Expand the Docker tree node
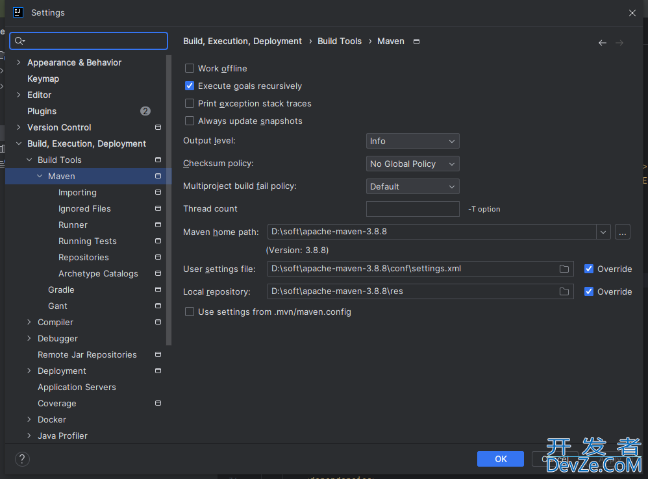 coord(29,419)
